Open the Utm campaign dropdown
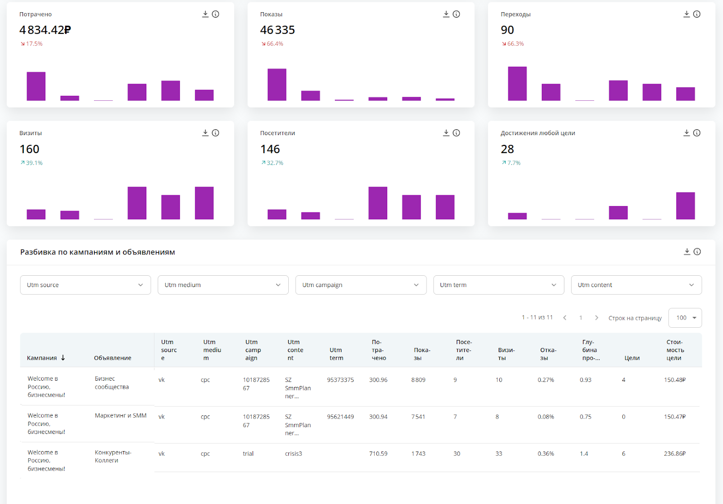The image size is (723, 504). (x=361, y=285)
